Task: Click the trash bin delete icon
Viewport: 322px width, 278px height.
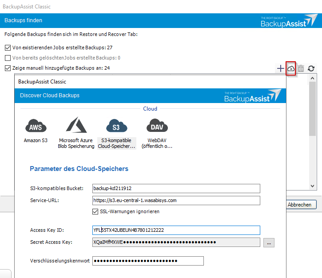Action: 301,68
